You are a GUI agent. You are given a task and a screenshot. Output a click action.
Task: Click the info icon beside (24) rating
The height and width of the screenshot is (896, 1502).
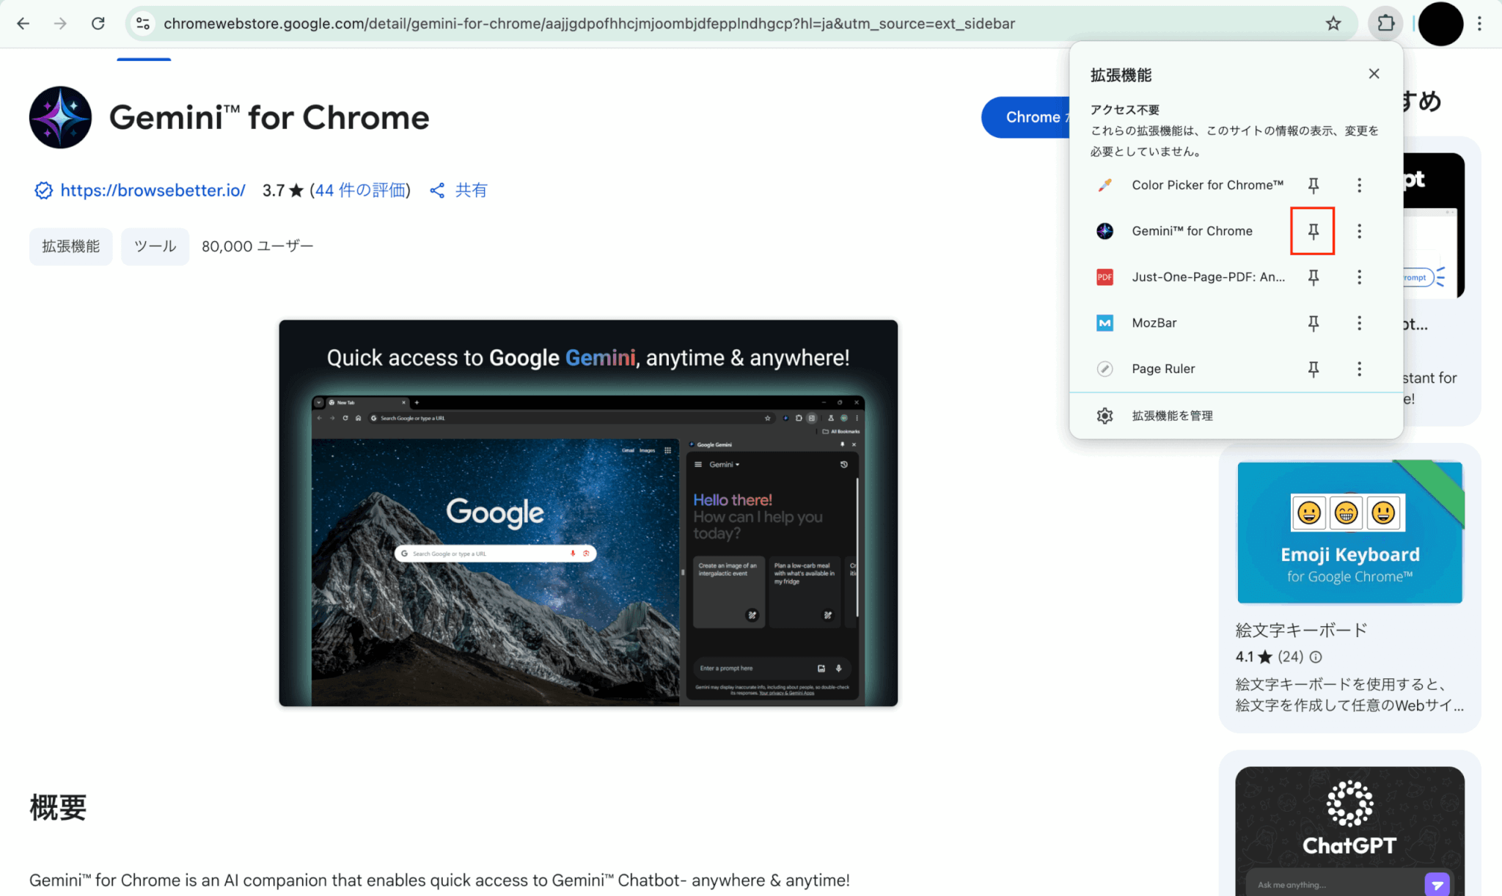point(1316,657)
